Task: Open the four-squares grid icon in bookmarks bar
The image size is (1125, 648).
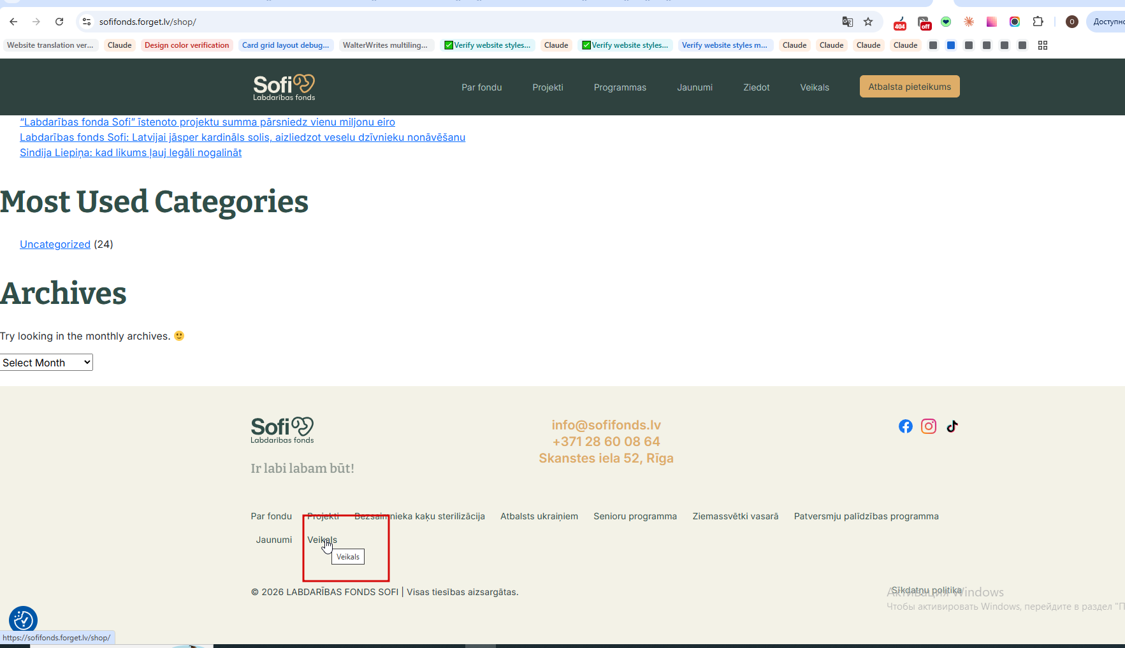Action: [1043, 45]
